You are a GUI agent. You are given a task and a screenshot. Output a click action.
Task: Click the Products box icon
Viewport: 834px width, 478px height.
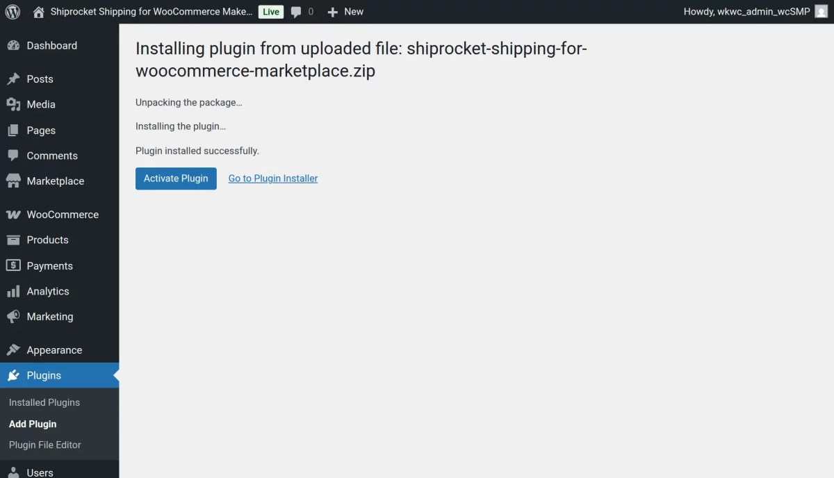coord(13,240)
